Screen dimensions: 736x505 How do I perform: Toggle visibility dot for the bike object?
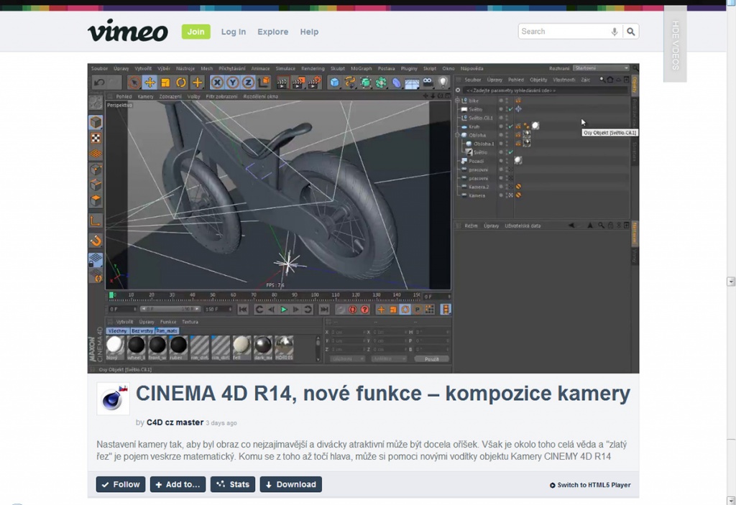pos(501,101)
